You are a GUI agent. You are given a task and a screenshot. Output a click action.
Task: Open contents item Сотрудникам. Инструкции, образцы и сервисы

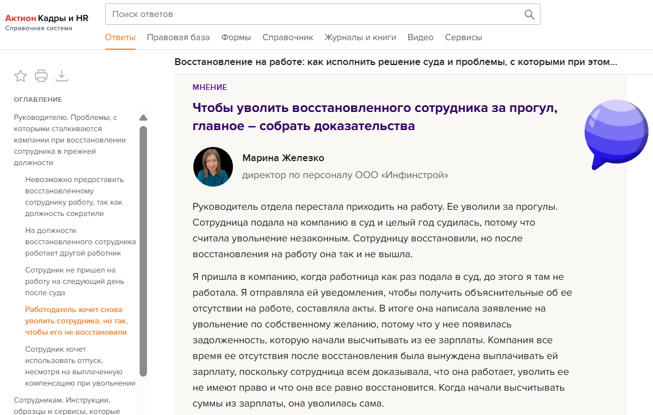coord(67,405)
